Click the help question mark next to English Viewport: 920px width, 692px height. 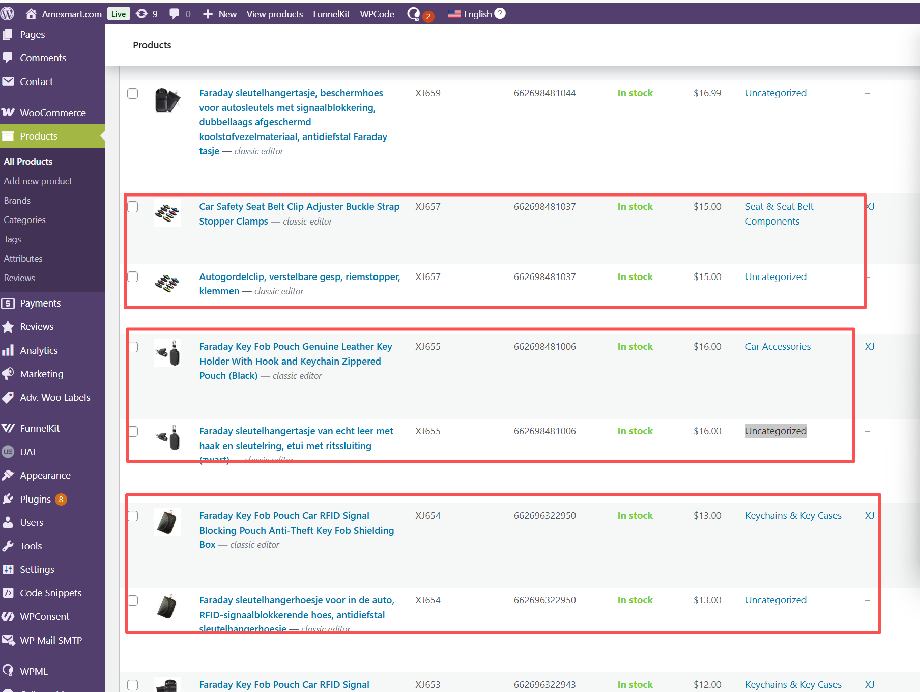pyautogui.click(x=500, y=13)
